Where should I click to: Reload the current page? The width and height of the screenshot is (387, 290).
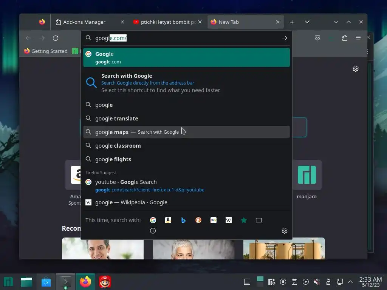(56, 38)
